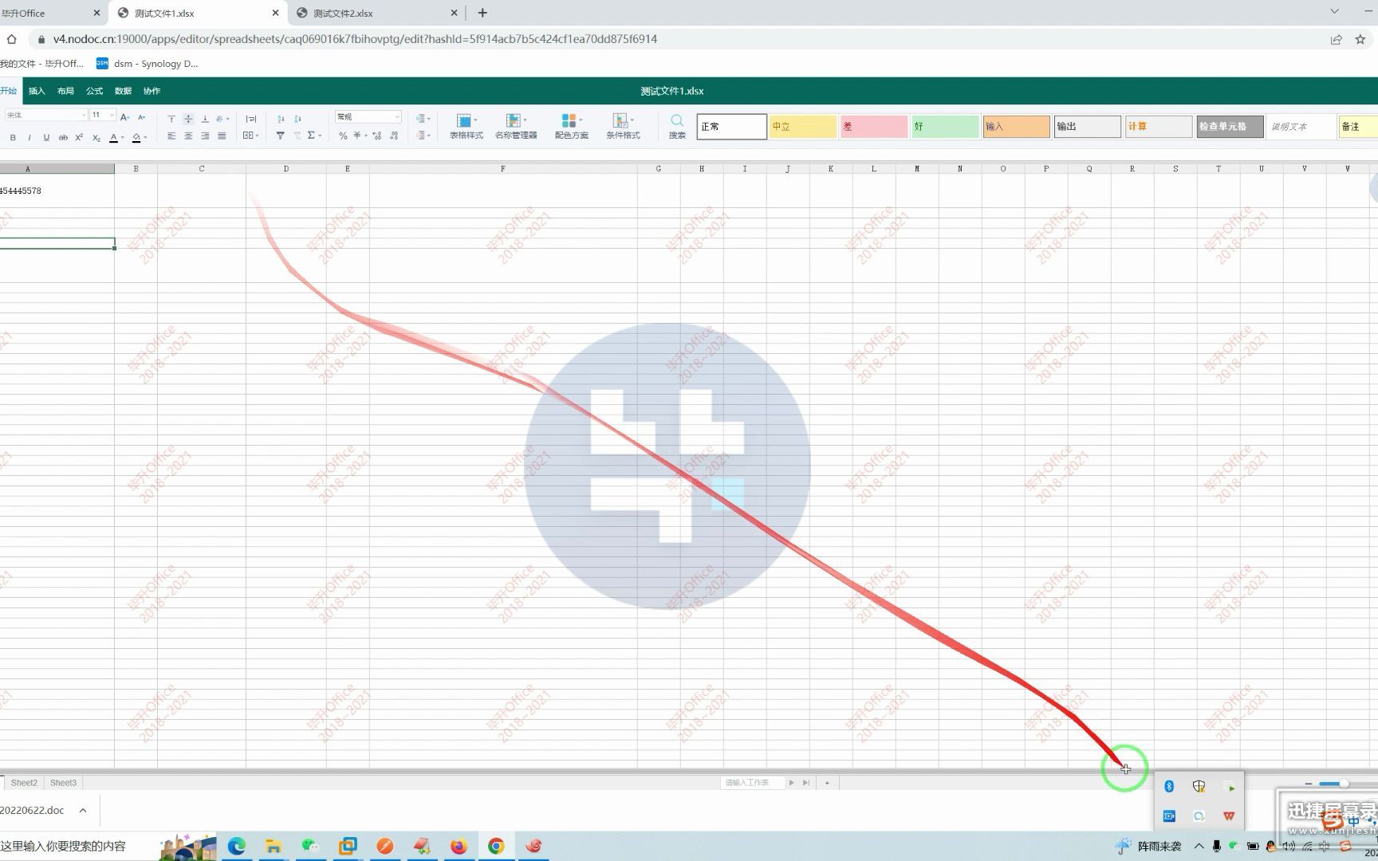The width and height of the screenshot is (1378, 861).
Task: Toggle strikethrough formatting
Action: 63,137
